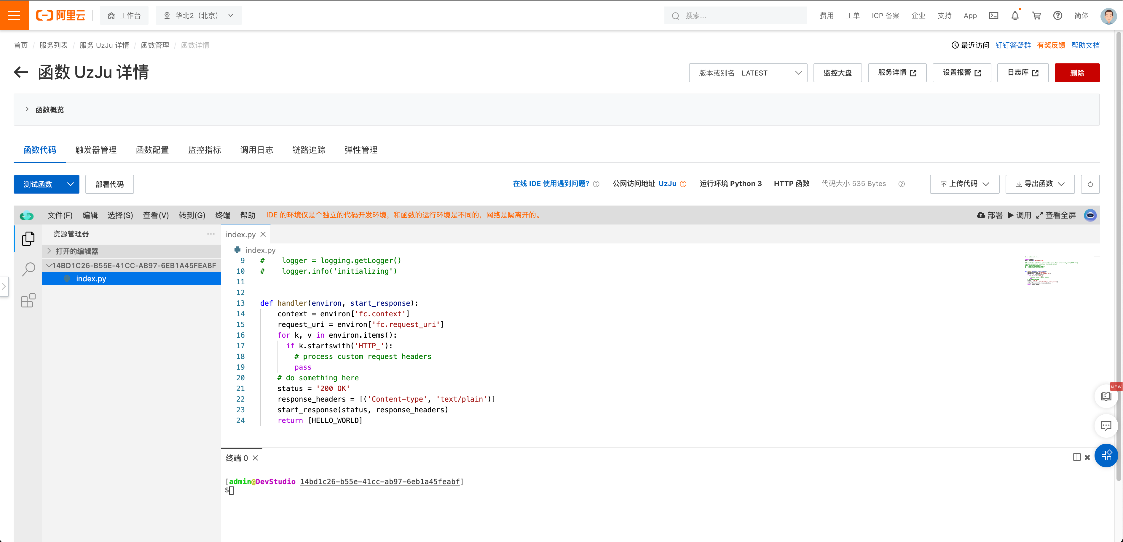
Task: Go back using the left arrow
Action: coord(21,72)
